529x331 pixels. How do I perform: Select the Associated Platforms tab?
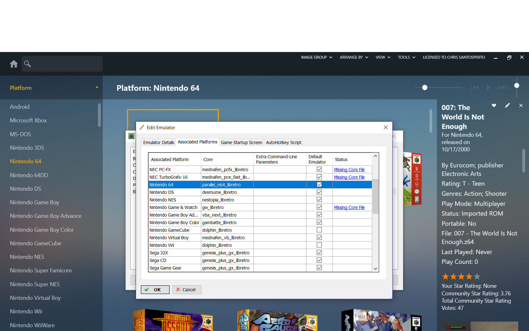click(197, 142)
